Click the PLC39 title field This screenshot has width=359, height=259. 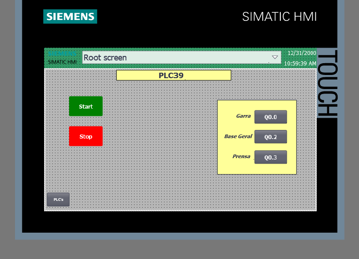click(174, 75)
